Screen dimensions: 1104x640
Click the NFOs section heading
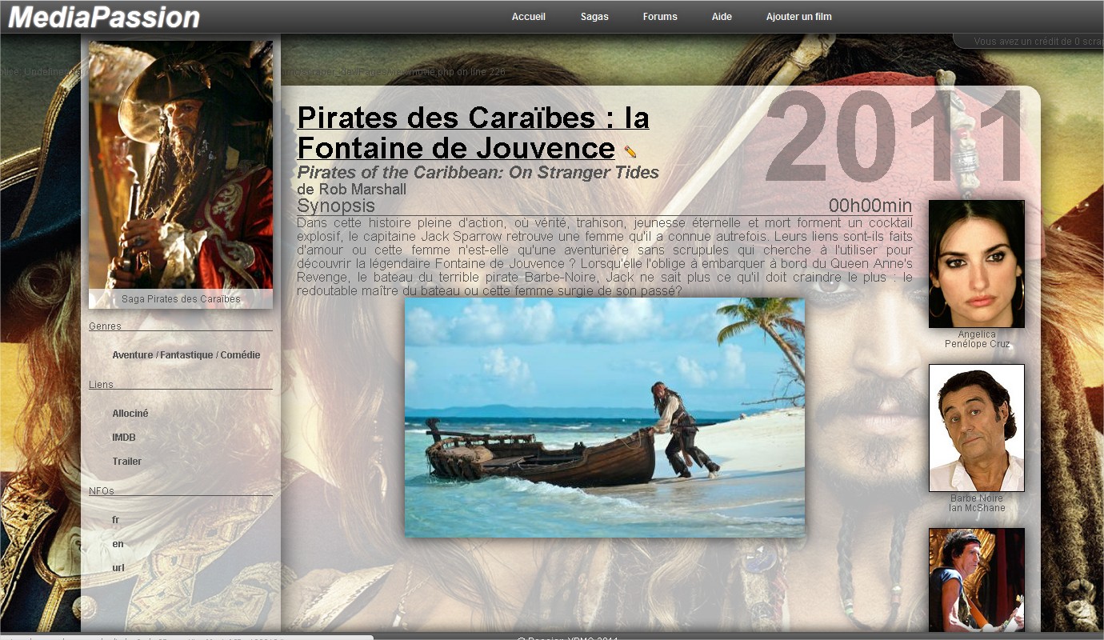[102, 491]
